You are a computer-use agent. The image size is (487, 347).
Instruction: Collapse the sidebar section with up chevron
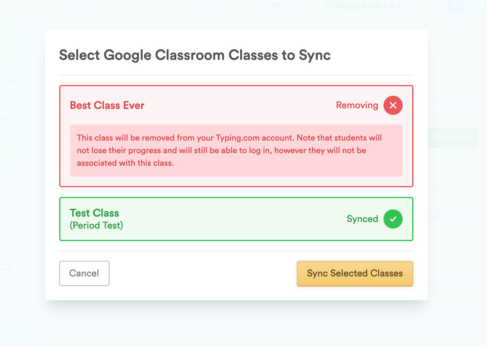13,81
